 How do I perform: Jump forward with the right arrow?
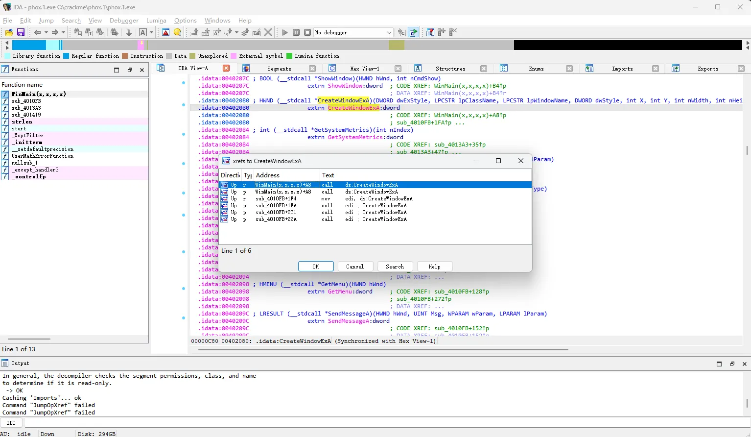point(55,32)
